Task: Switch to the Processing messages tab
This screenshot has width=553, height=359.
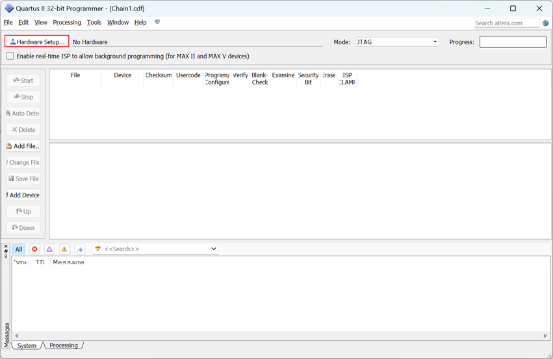Action: (x=64, y=345)
